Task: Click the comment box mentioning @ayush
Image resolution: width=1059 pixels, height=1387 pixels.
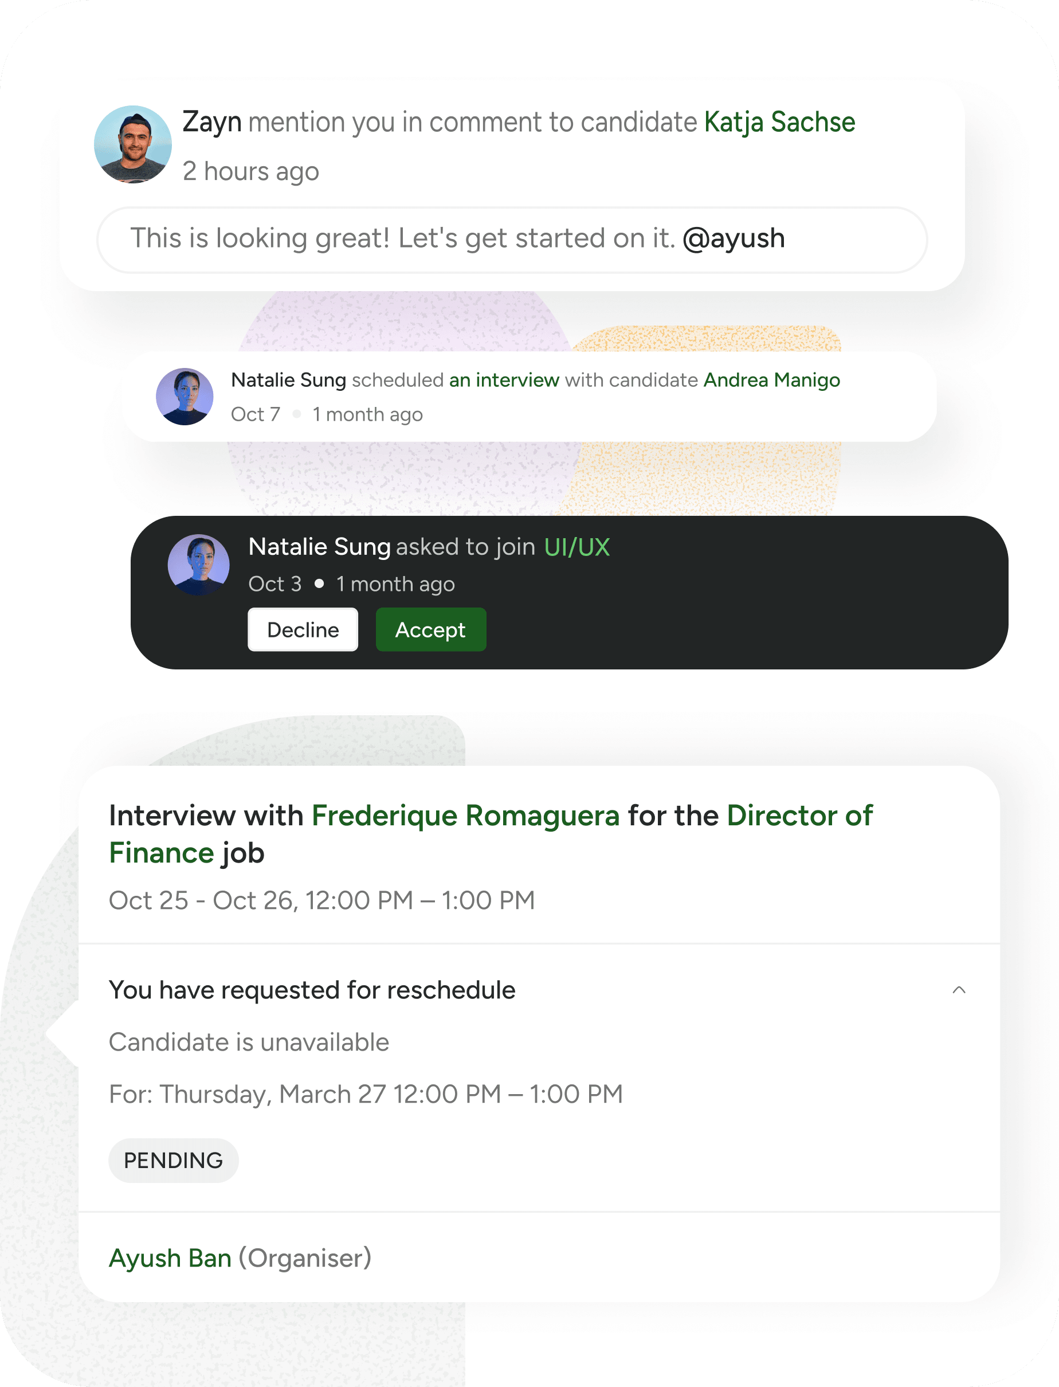Action: coord(403,240)
